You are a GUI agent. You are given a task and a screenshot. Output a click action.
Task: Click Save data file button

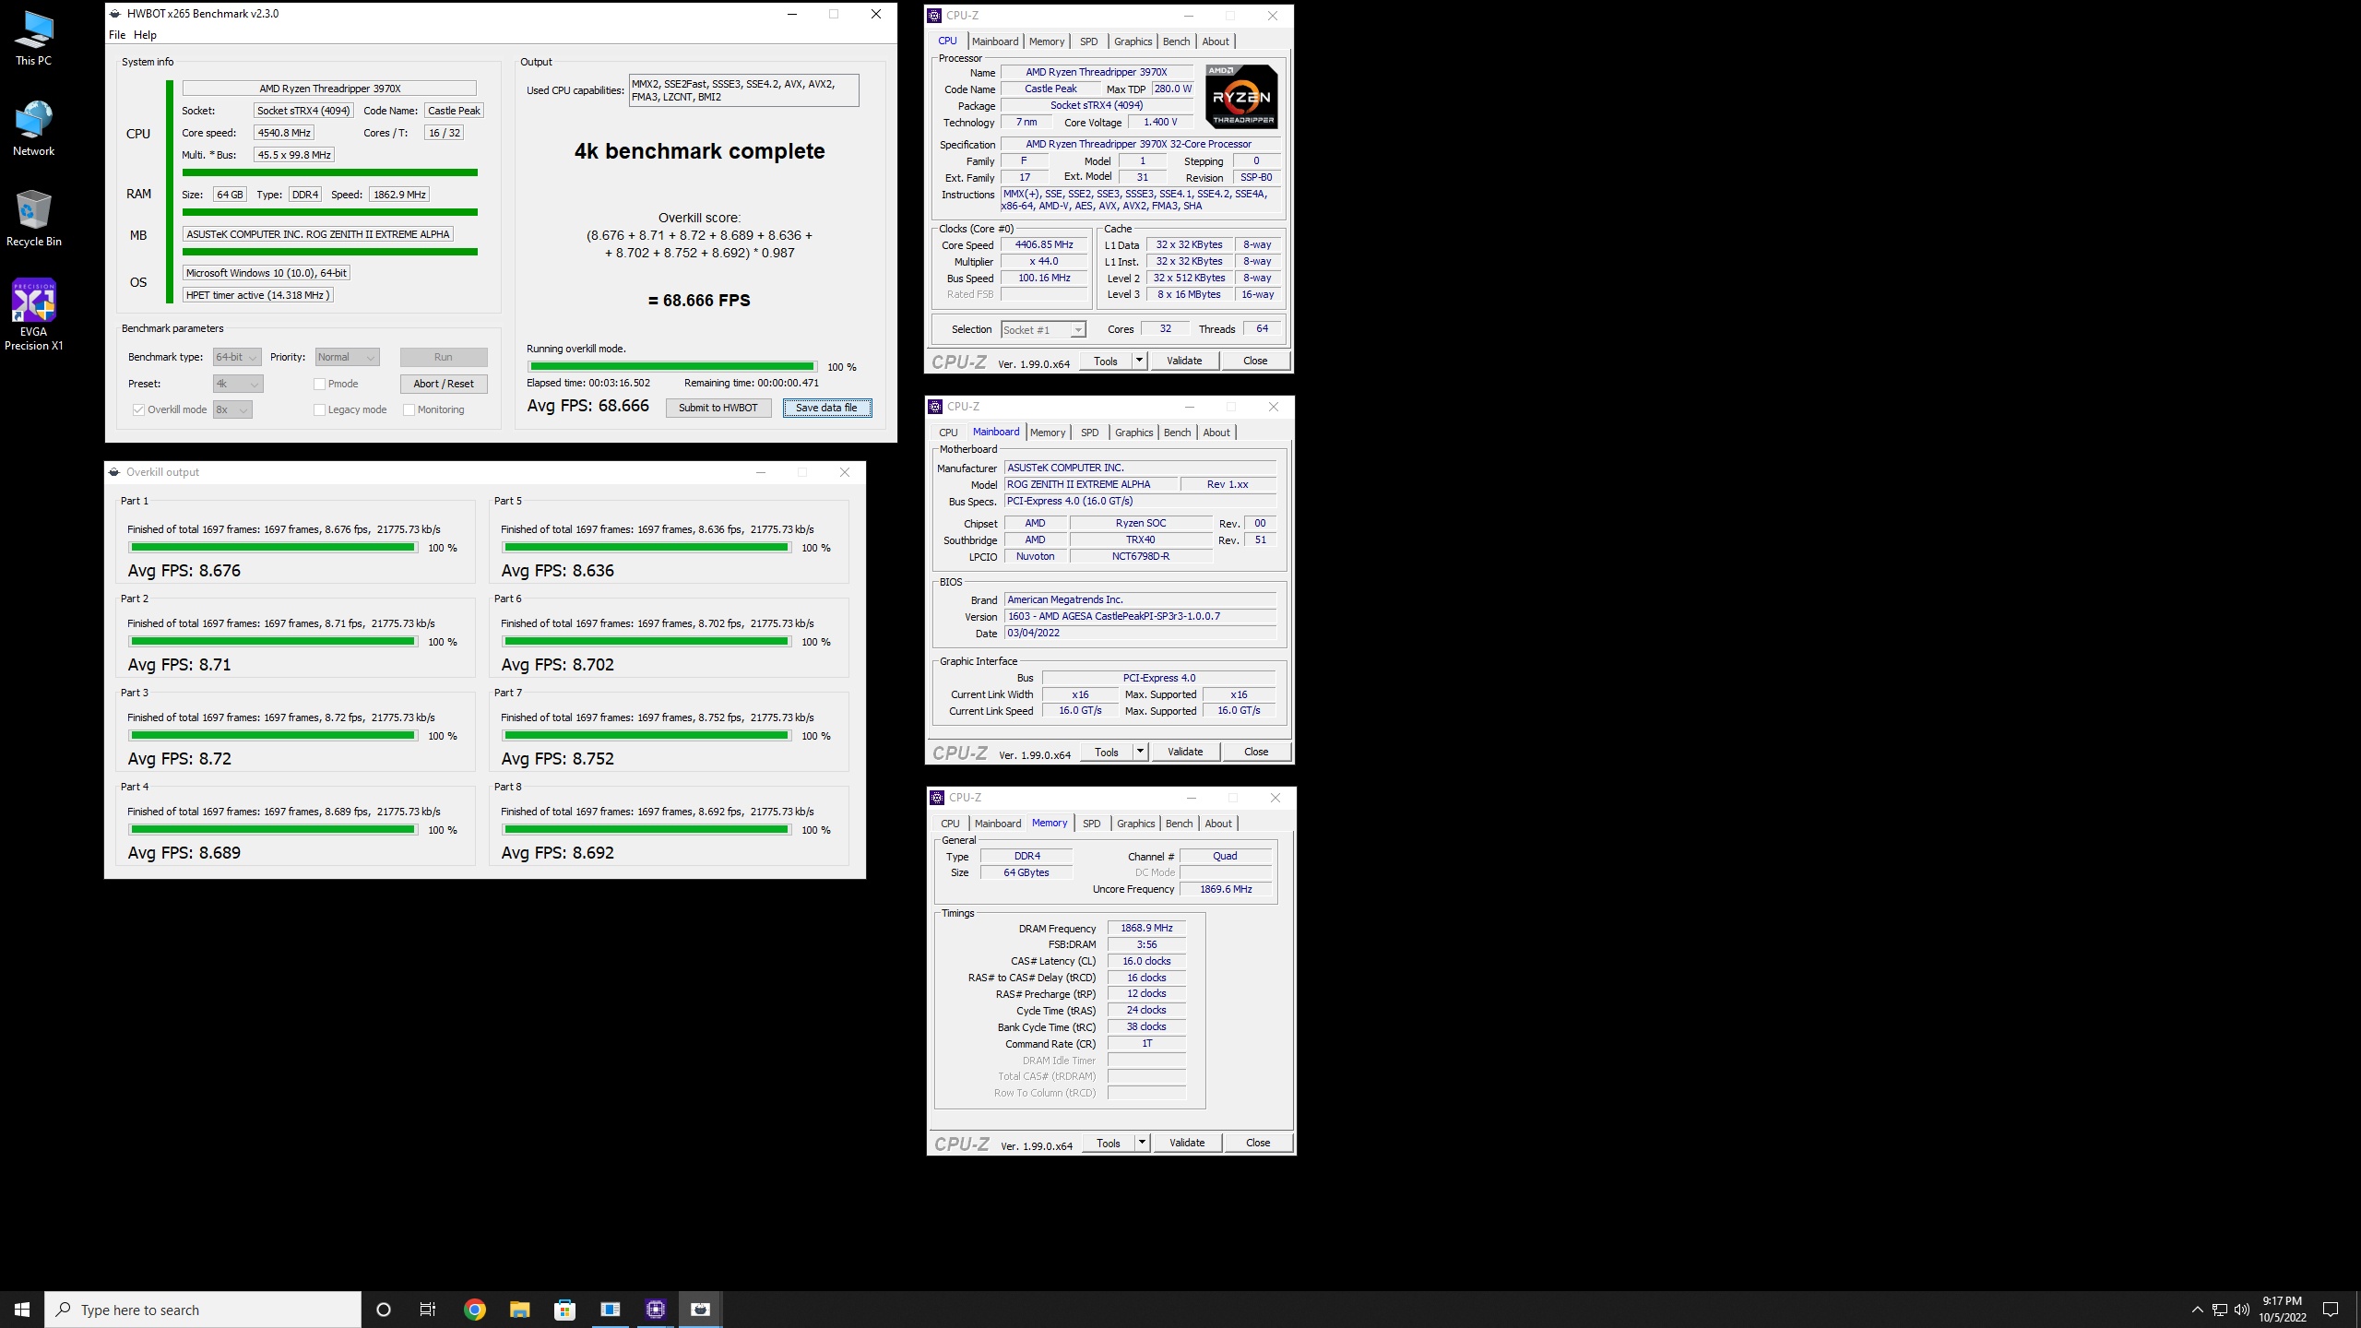click(x=826, y=408)
